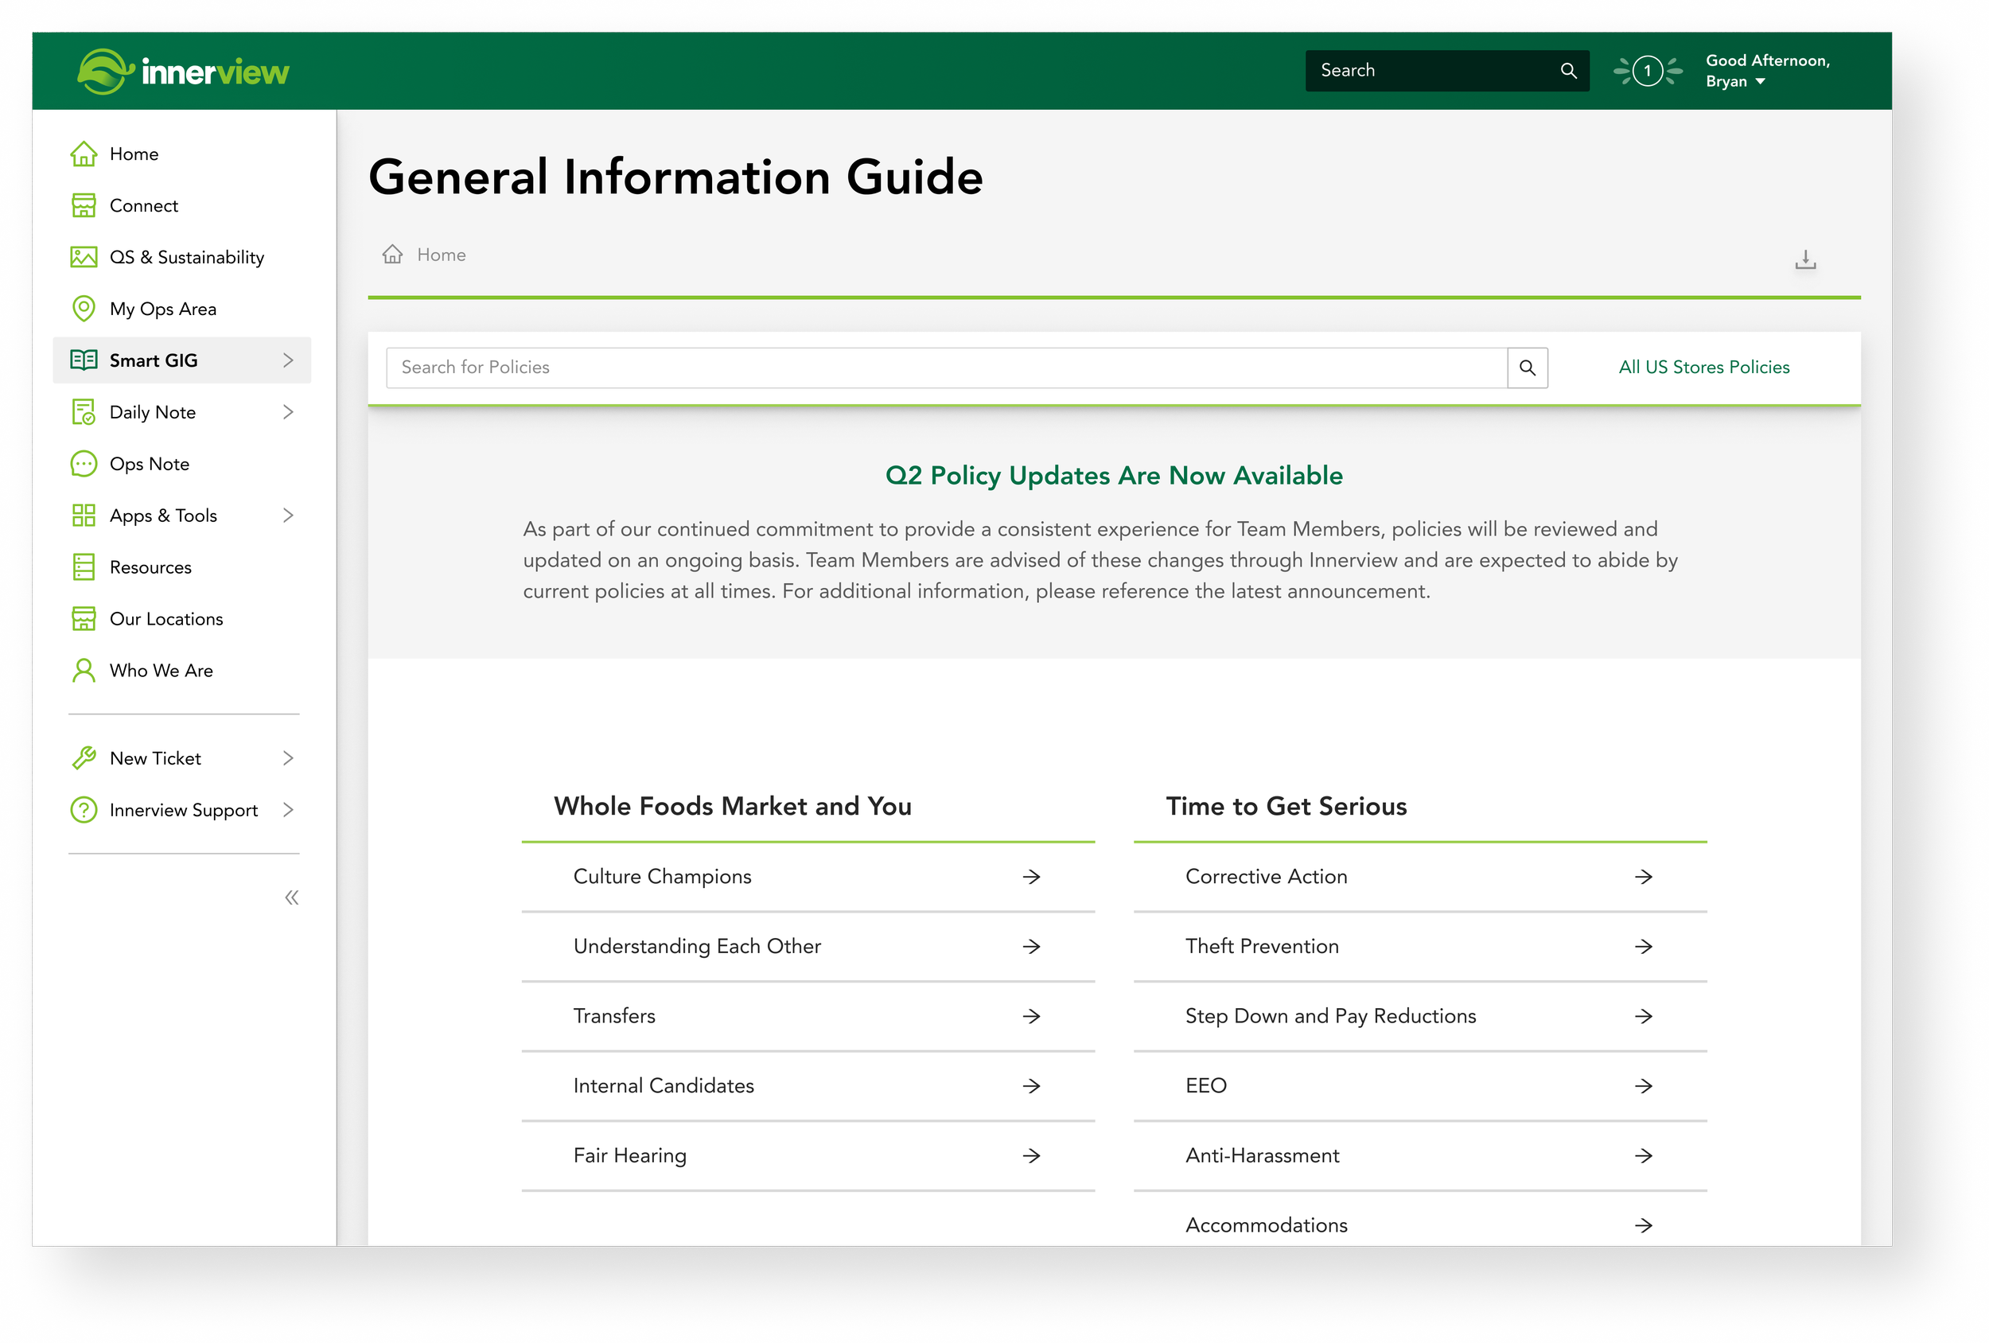Click into Search for Policies field
The image size is (1989, 1343).
(947, 368)
